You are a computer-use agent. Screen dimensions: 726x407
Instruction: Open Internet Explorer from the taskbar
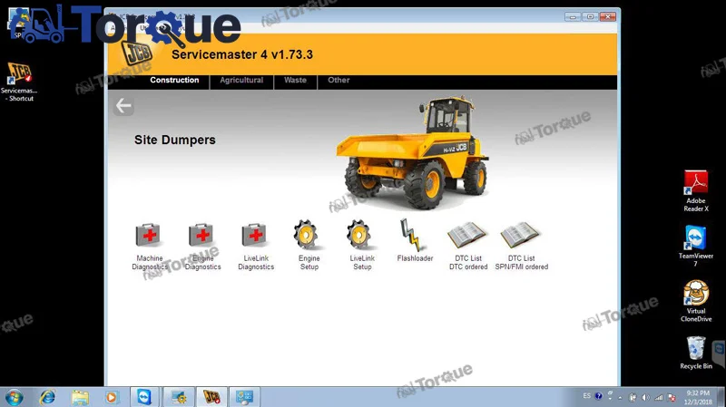(47, 397)
